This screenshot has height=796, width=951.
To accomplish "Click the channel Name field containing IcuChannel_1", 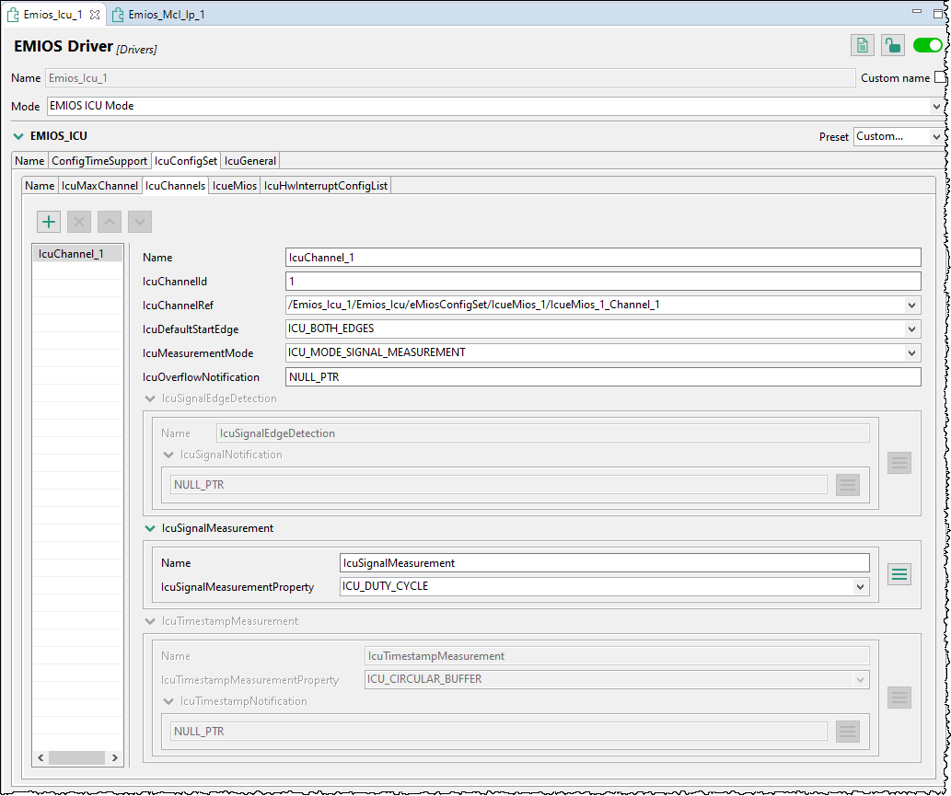I will pos(603,257).
